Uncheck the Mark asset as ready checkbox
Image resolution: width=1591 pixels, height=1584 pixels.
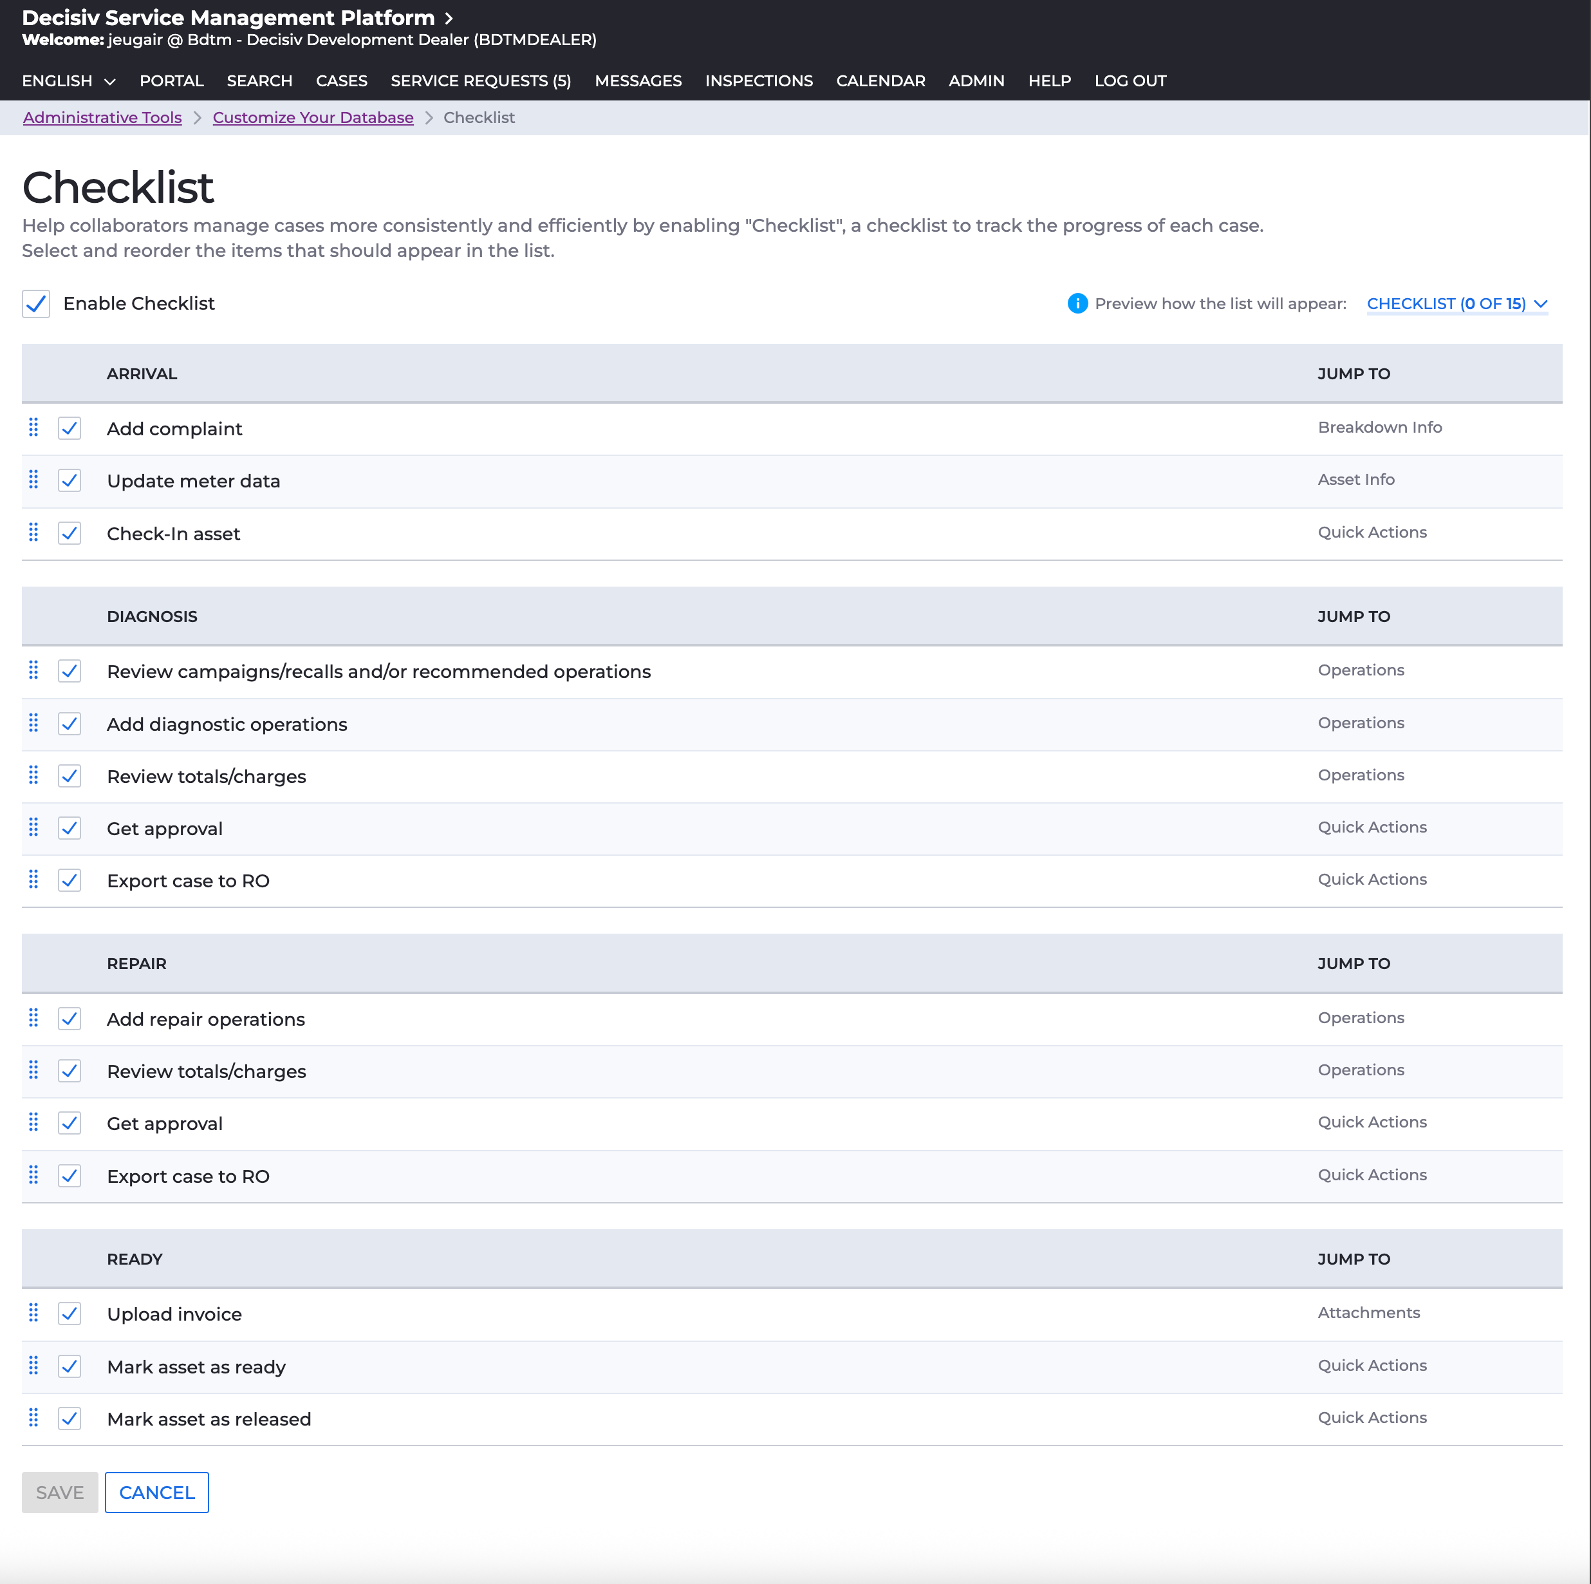coord(70,1366)
